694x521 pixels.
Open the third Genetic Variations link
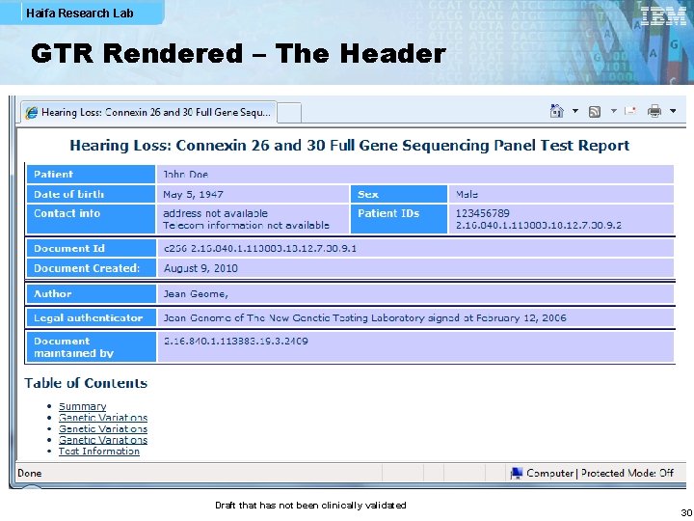(x=103, y=440)
